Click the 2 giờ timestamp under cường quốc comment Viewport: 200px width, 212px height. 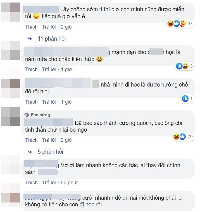pyautogui.click(x=66, y=140)
